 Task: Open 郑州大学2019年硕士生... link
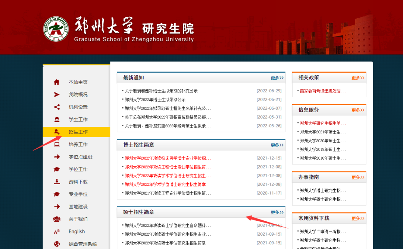[322, 149]
